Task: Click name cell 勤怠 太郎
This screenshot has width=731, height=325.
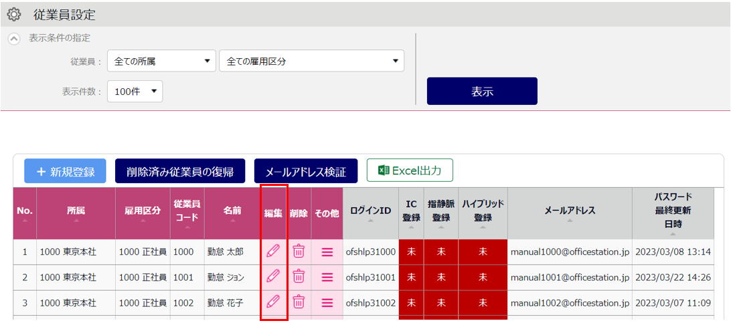Action: 232,252
